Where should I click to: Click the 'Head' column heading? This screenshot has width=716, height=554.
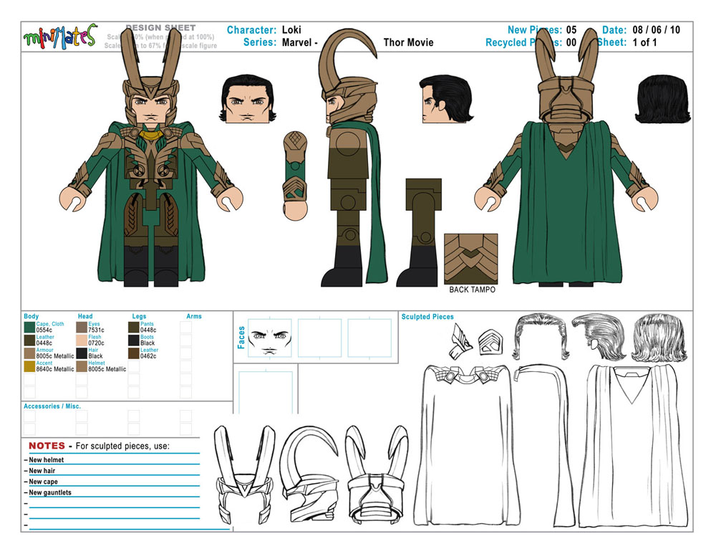85,316
